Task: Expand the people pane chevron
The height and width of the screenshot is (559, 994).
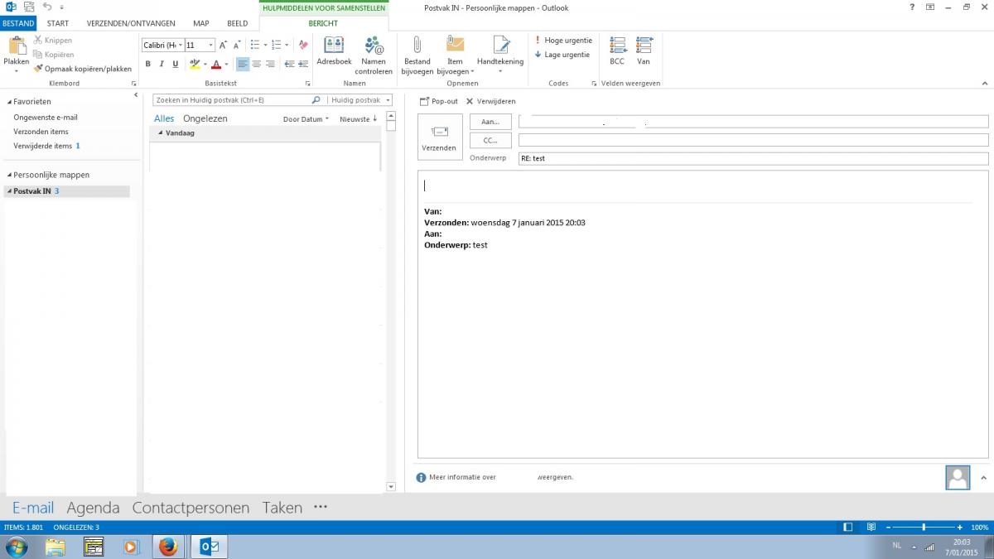Action: 983,477
